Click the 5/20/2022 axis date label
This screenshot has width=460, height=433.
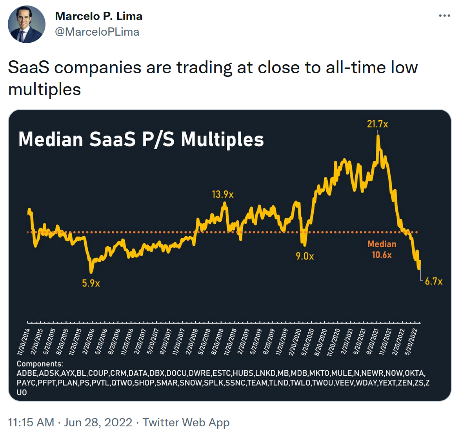[x=411, y=342]
